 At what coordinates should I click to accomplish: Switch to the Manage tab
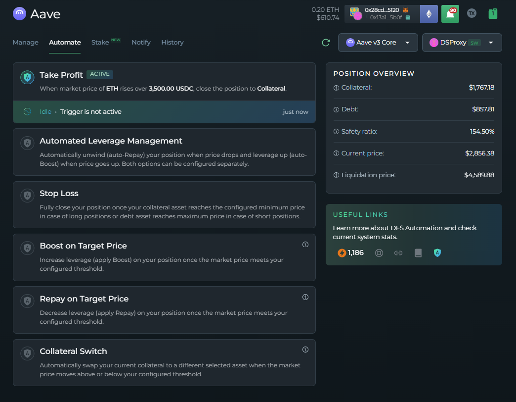point(25,43)
